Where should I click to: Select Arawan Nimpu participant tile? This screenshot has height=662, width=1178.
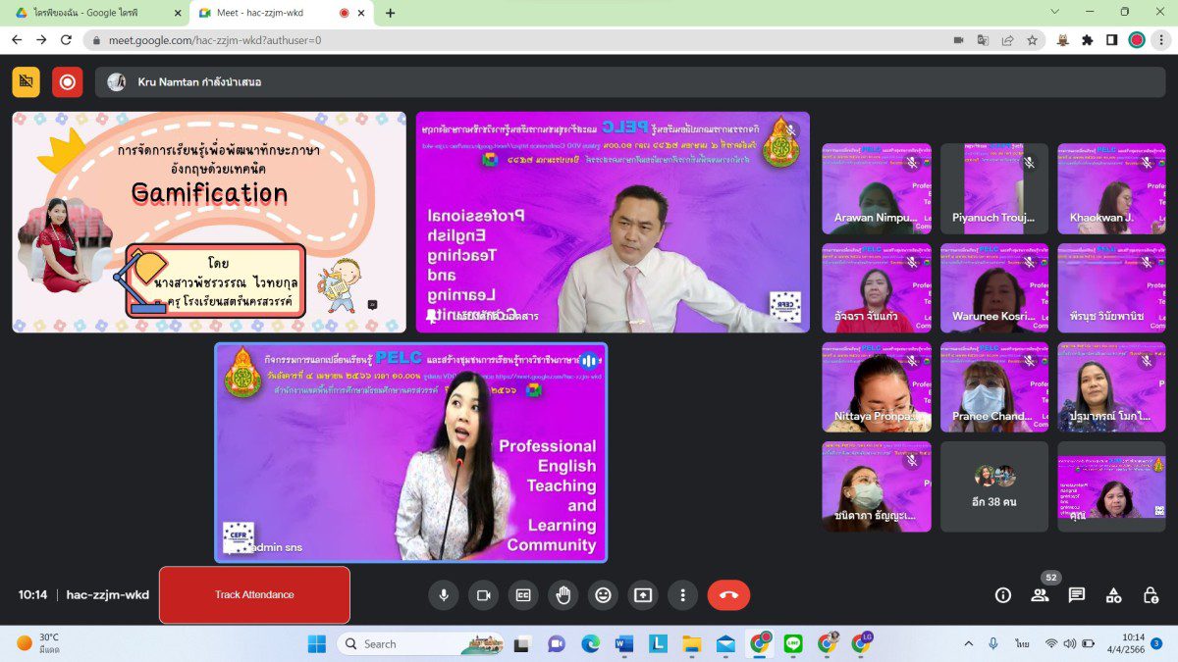tap(877, 188)
